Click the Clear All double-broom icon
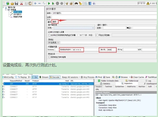 71,4
